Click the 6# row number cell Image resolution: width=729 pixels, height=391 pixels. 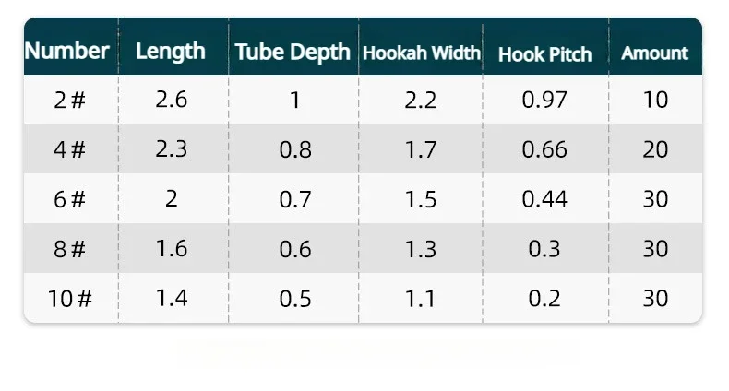point(70,199)
